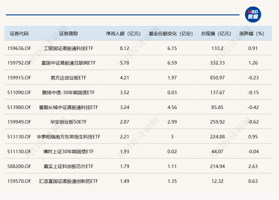This screenshot has height=200, width=279.
Task: Select 富国中证港股通互联网ETF row name
Action: click(69, 63)
